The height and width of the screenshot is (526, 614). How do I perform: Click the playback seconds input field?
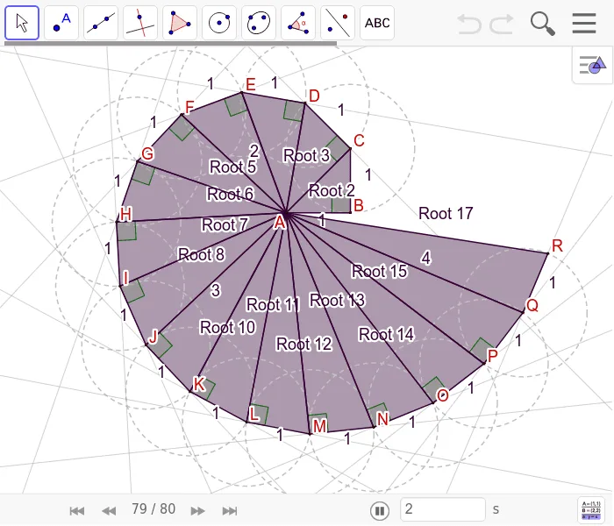tap(442, 509)
